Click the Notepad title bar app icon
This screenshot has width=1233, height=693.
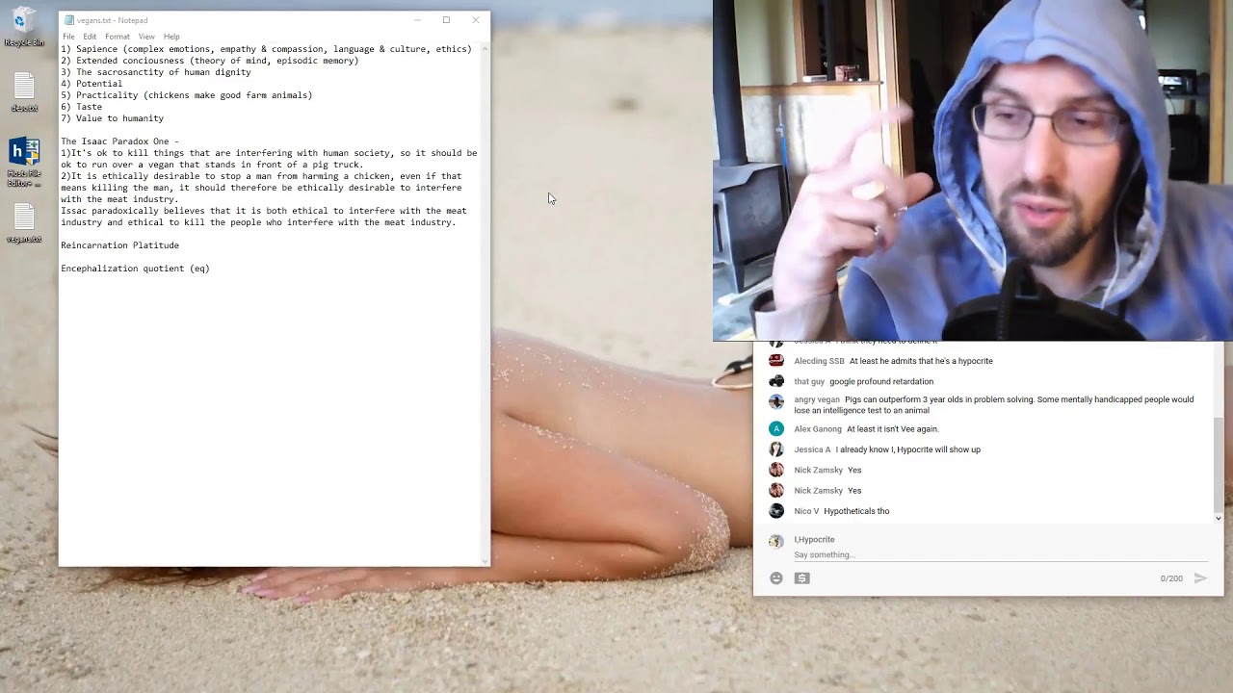click(x=68, y=19)
